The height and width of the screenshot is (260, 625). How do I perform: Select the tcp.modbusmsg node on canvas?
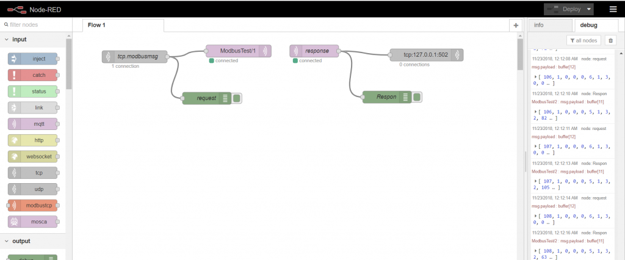(134, 57)
